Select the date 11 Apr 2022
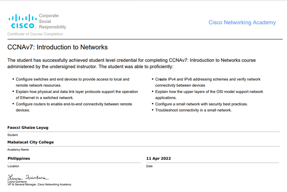Screen dimensions: 287x192 158,158
